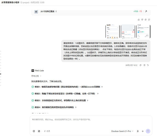157x137 pixels.
Task: Click the -72 deletions count
Action: coord(140,11)
